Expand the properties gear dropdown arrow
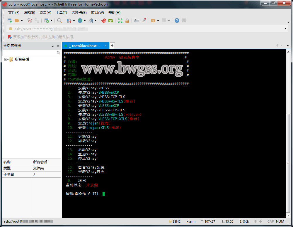 tap(51, 21)
